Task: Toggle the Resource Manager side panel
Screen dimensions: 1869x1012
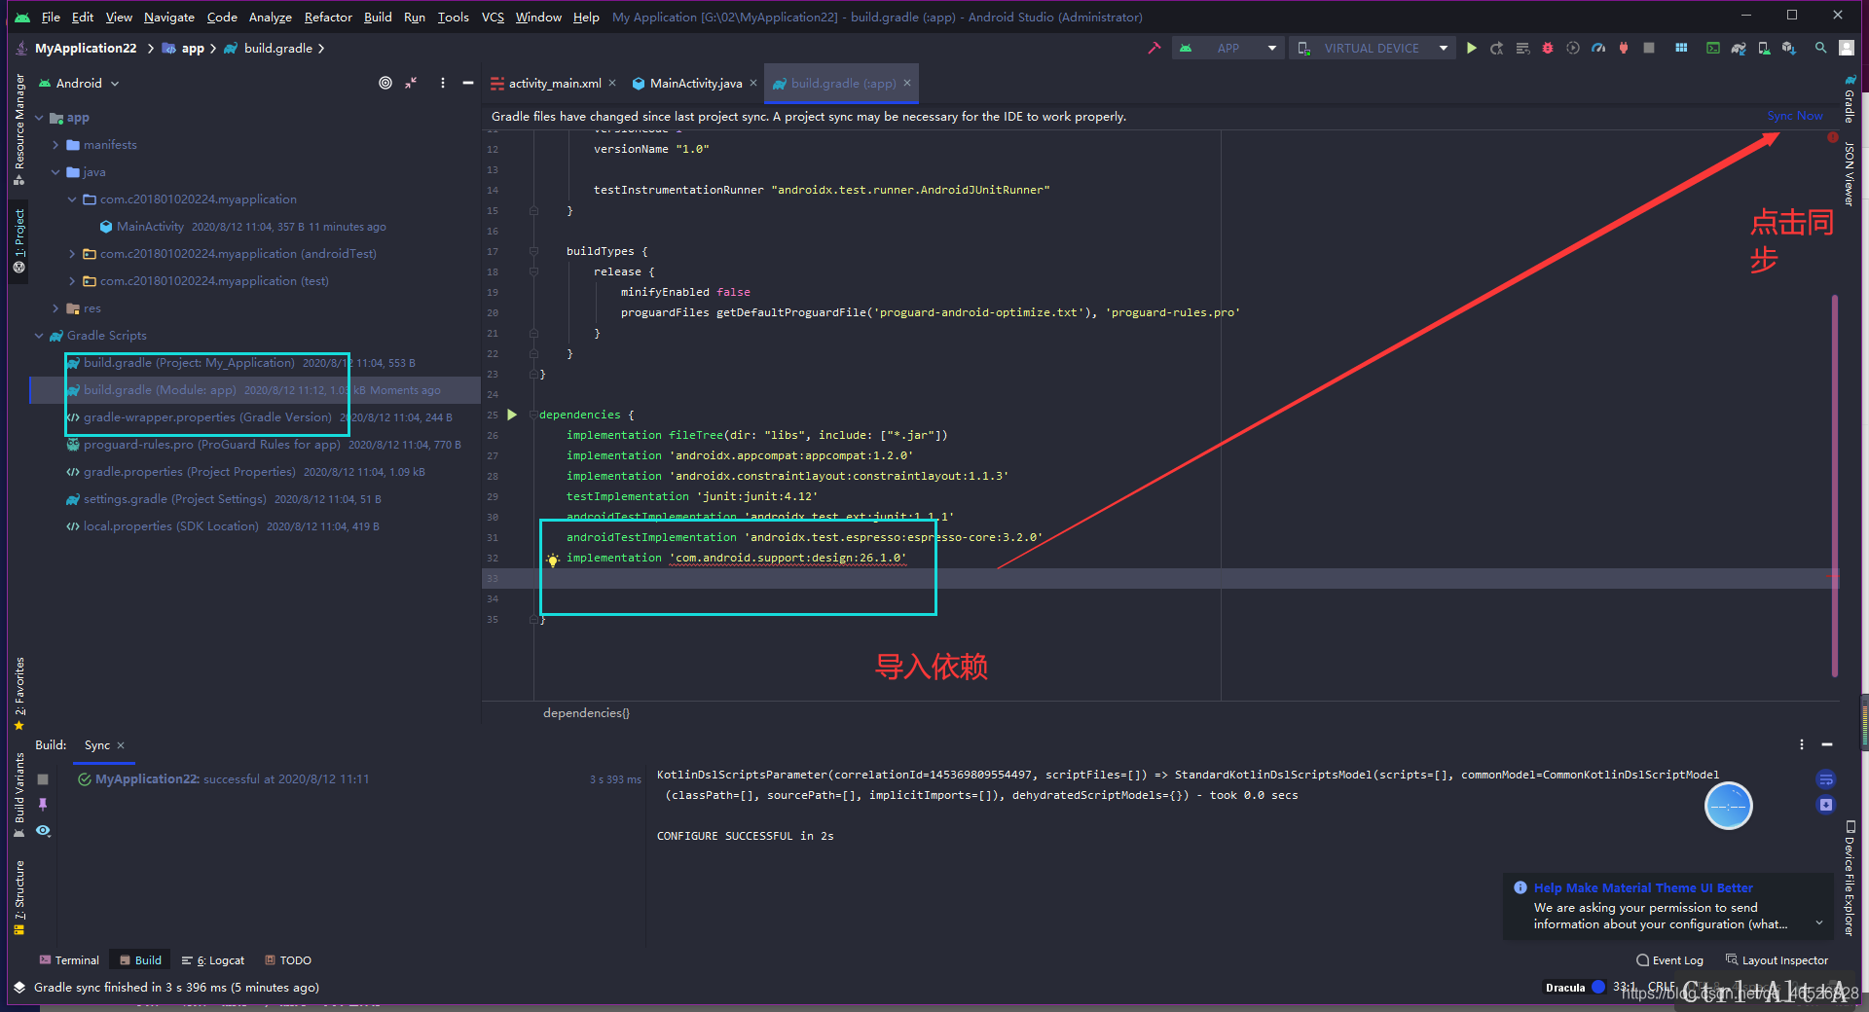Action: click(18, 129)
